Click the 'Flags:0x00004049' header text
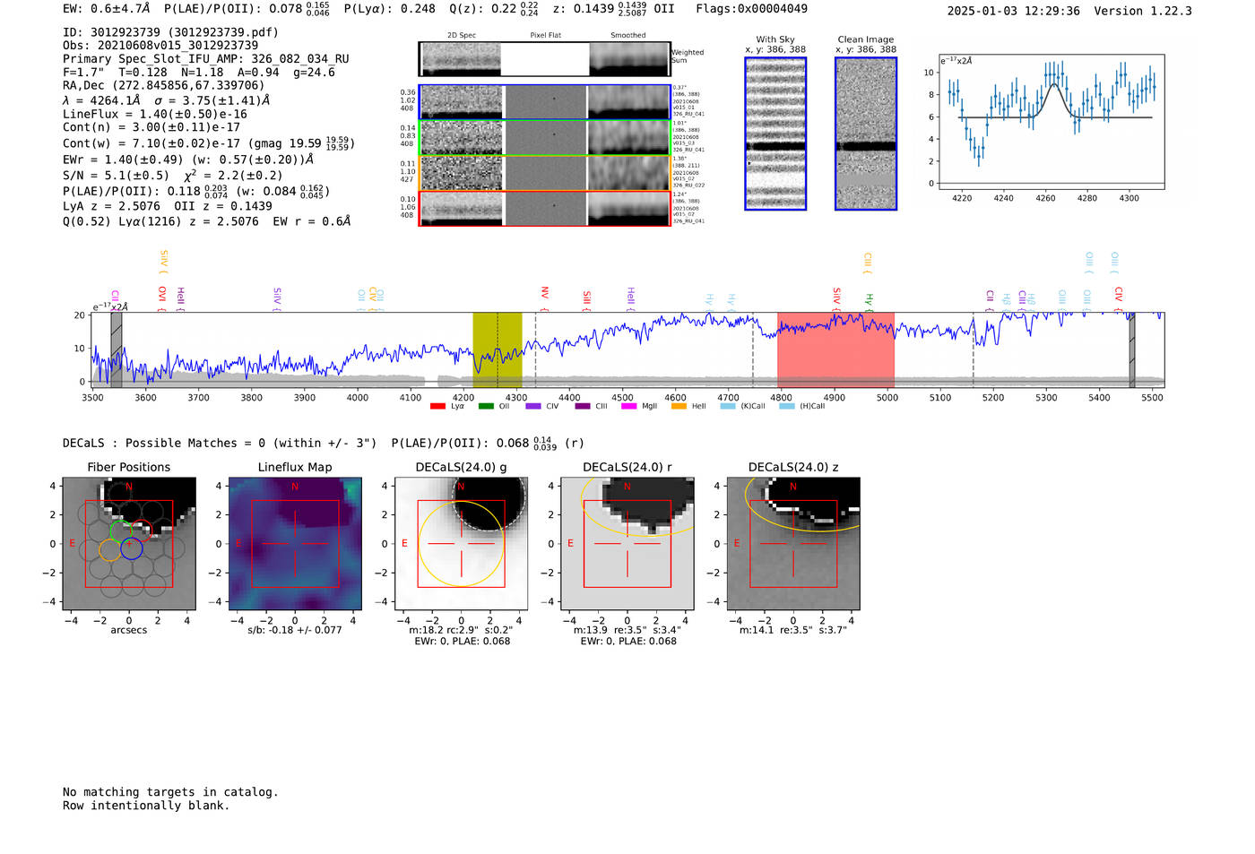The width and height of the screenshot is (1255, 854). click(751, 9)
